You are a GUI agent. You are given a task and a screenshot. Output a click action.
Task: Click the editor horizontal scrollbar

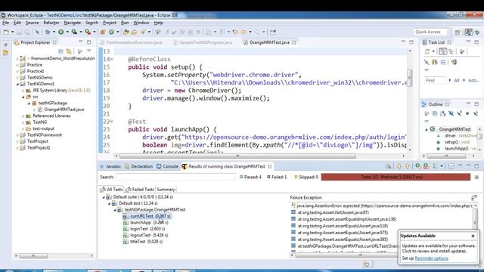pyautogui.click(x=237, y=156)
